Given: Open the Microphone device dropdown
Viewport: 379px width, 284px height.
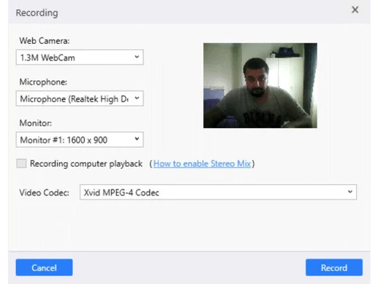Looking at the screenshot, I should (x=80, y=98).
